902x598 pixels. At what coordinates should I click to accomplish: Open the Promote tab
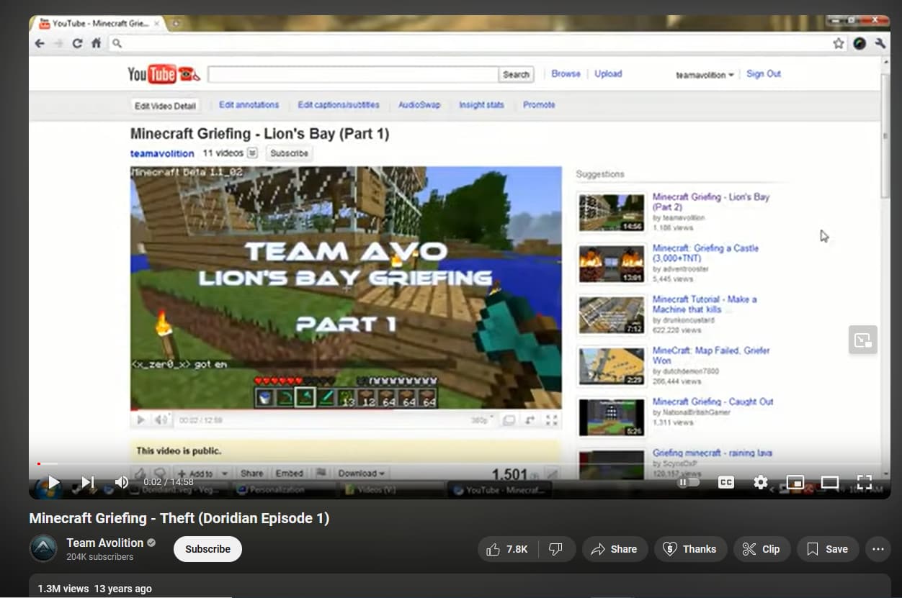[x=539, y=105]
